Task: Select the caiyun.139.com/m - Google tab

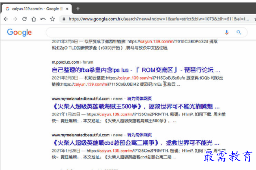Action: pyautogui.click(x=36, y=9)
